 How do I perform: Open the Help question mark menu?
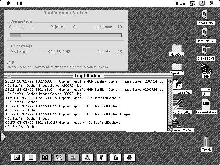202,3
